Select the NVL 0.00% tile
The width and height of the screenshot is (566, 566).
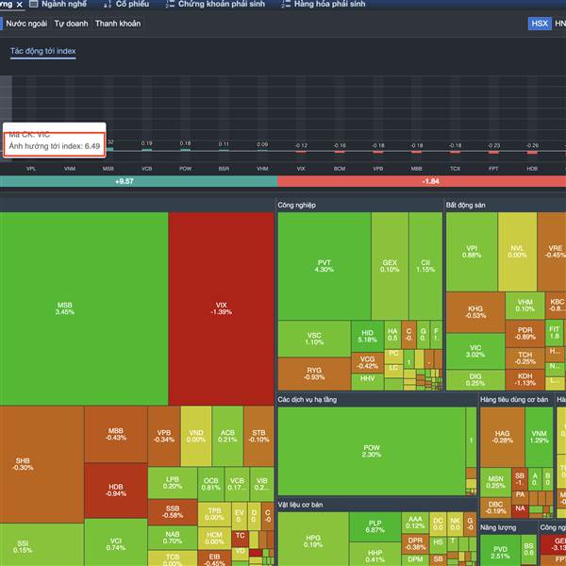pos(517,252)
